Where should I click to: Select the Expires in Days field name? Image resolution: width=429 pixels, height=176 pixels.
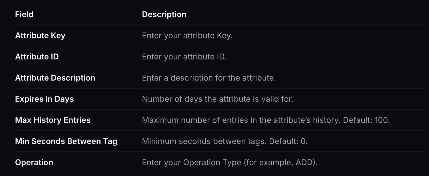point(45,99)
